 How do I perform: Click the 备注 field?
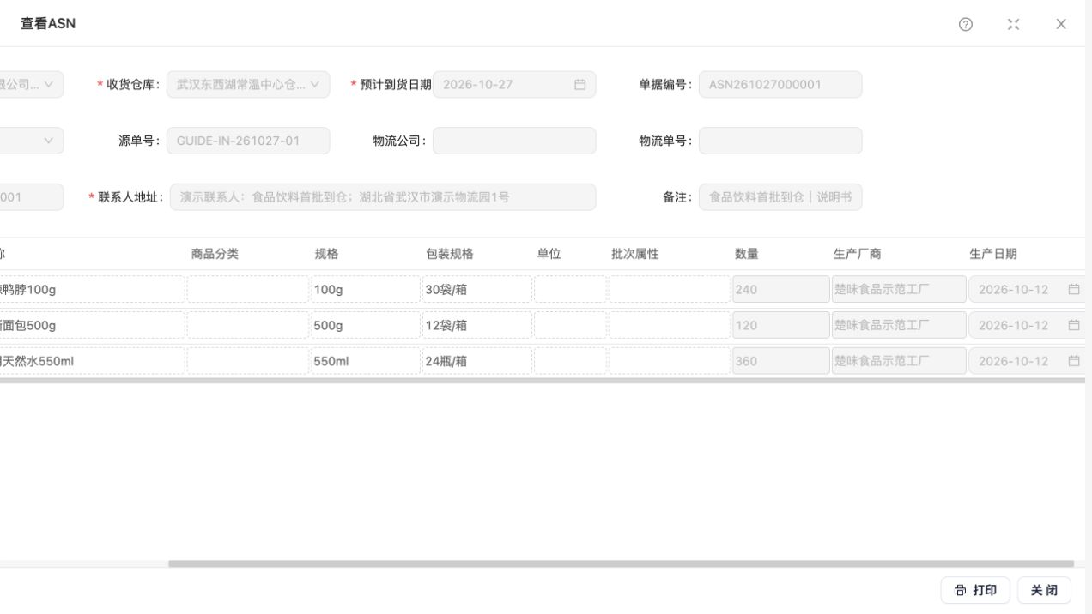780,197
